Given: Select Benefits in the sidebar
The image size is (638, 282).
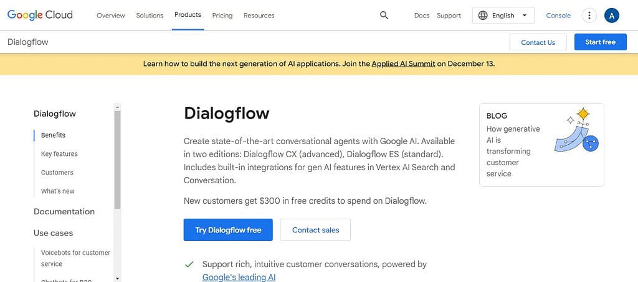Looking at the screenshot, I should 53,135.
